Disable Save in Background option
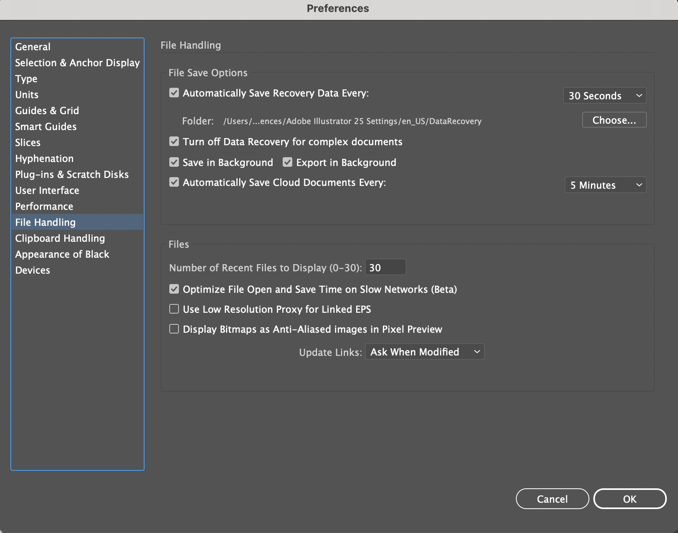This screenshot has height=533, width=678. (x=174, y=162)
